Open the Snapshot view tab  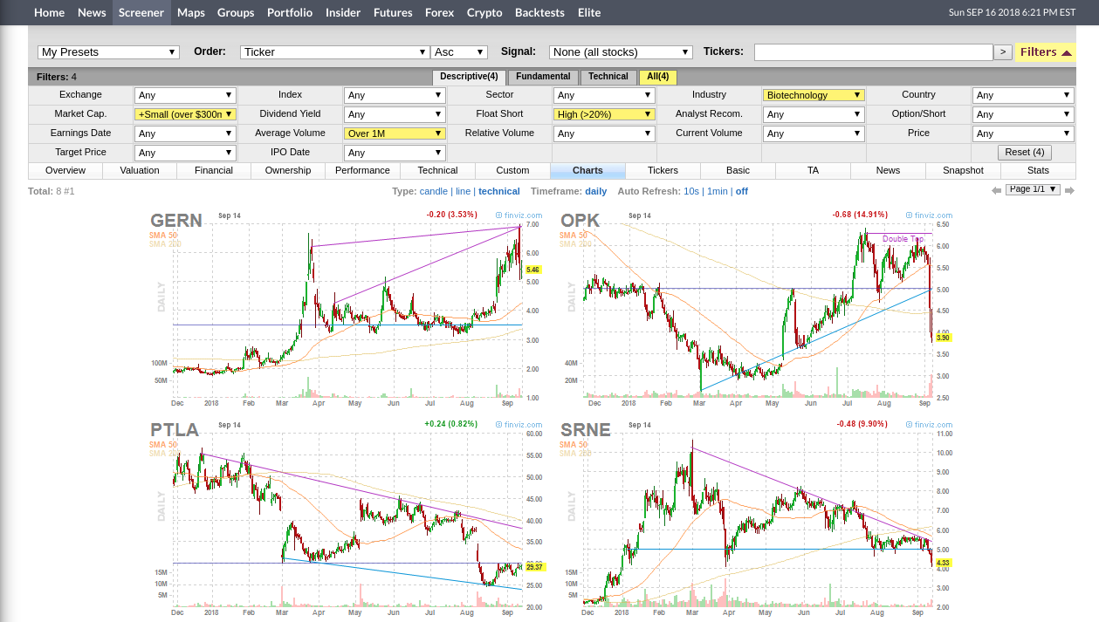click(x=963, y=171)
